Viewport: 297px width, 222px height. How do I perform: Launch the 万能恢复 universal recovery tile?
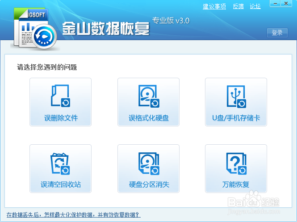(x=236, y=168)
